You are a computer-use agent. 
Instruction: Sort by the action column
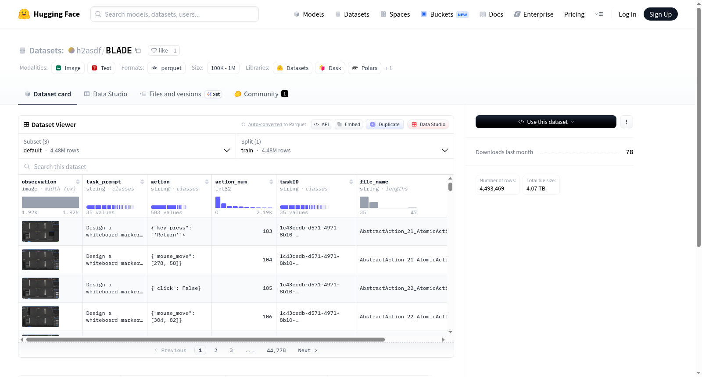tap(207, 182)
